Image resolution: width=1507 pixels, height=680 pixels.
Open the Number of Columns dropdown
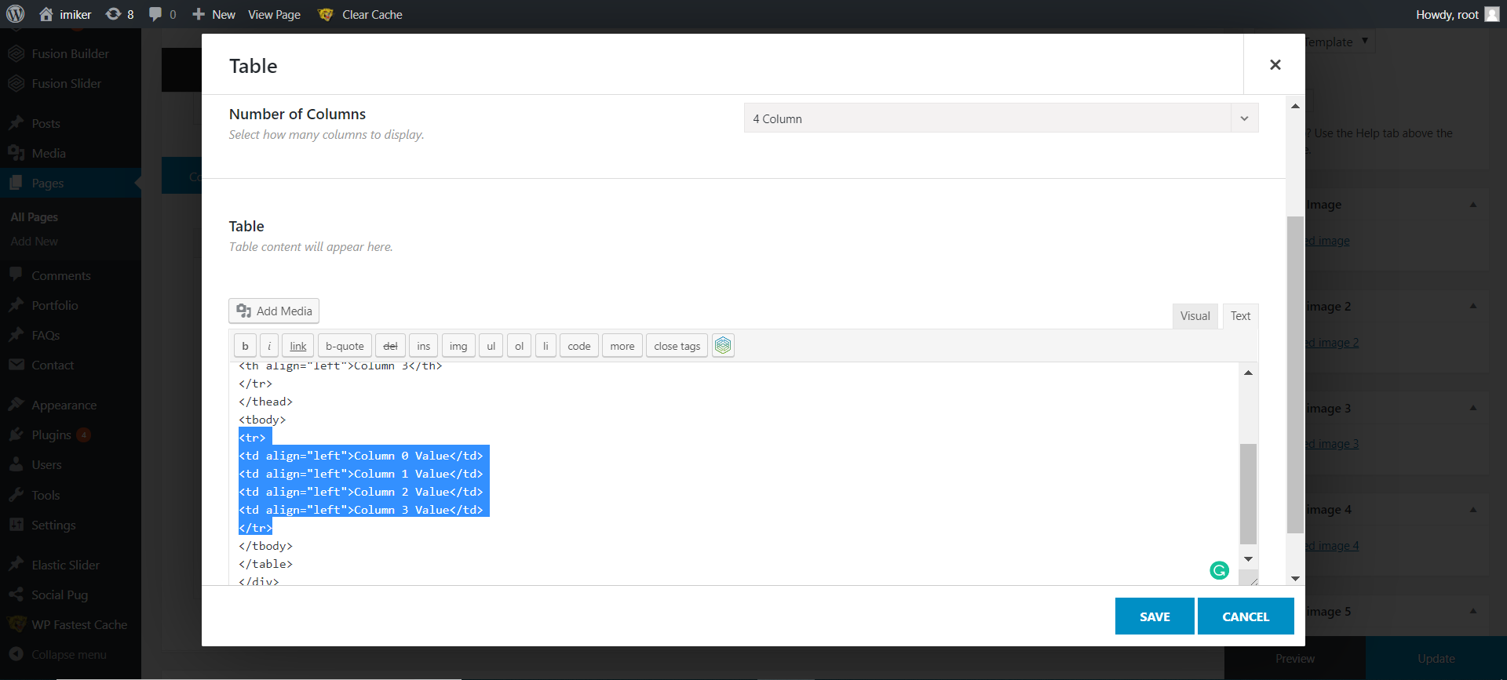(1001, 118)
